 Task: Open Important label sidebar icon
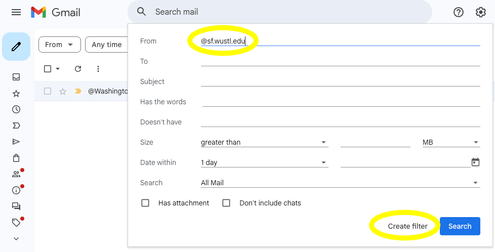(x=16, y=125)
